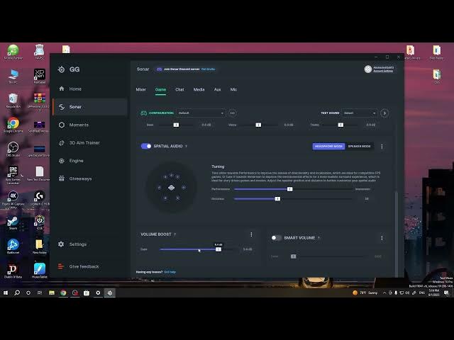Click the Sonar window vertical scrollbar
Screen dimensions: 454x340
tap(397, 234)
